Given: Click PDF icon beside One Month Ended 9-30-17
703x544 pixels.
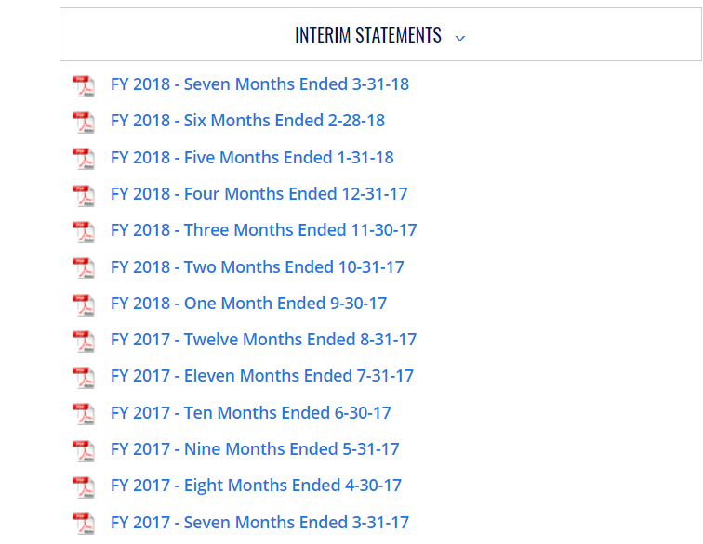Looking at the screenshot, I should 84,304.
